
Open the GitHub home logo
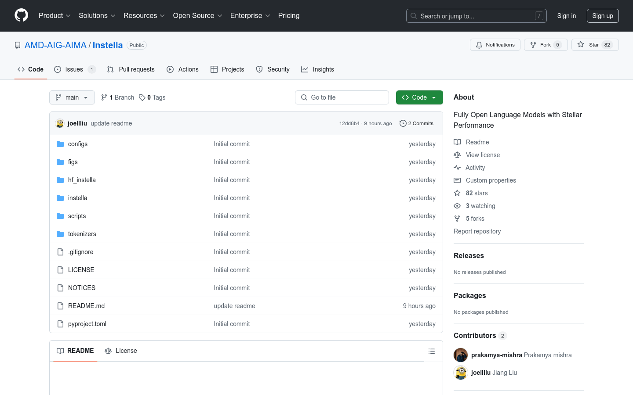pyautogui.click(x=21, y=15)
